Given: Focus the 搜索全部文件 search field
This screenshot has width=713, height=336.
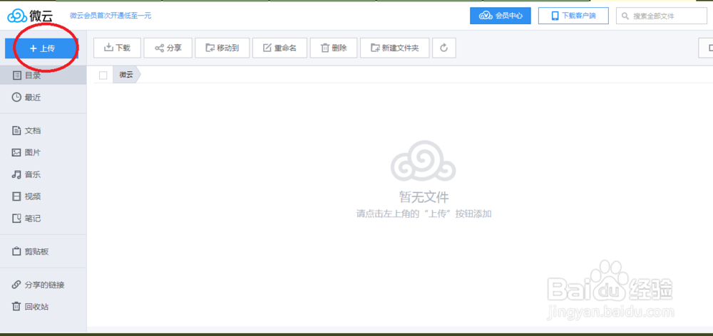Looking at the screenshot, I should coord(662,16).
